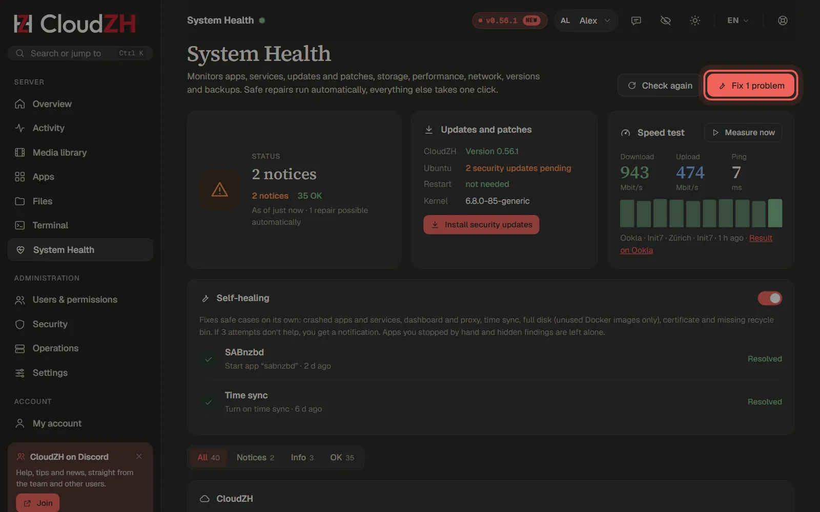The image size is (820, 512).
Task: Open Settings in sidebar
Action: [x=80, y=373]
